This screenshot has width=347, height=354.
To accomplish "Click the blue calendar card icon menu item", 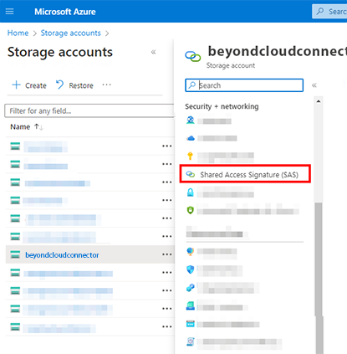I will click(x=191, y=324).
